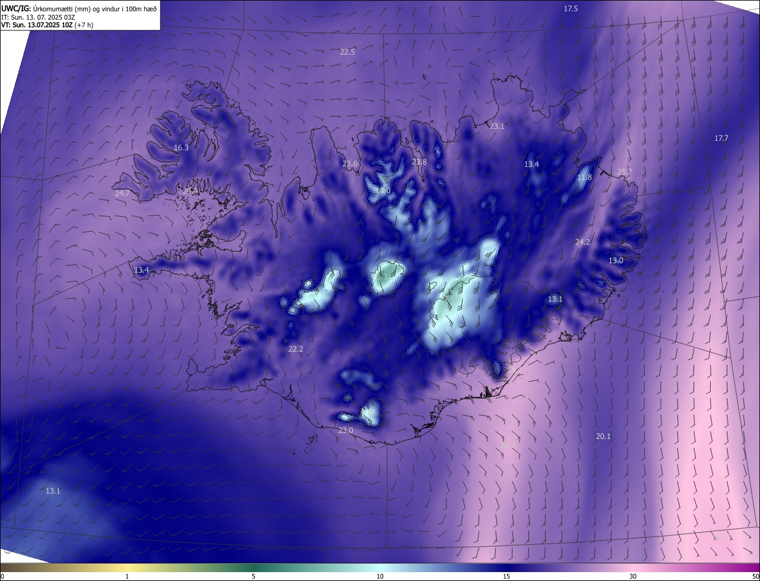Click the 22.2 value label

(296, 349)
